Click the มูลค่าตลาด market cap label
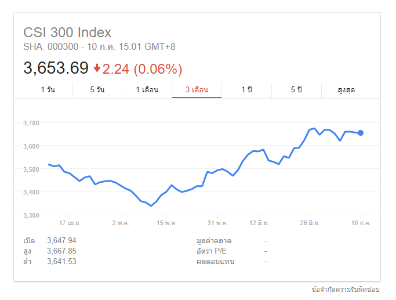The height and width of the screenshot is (300, 396). pyautogui.click(x=214, y=240)
